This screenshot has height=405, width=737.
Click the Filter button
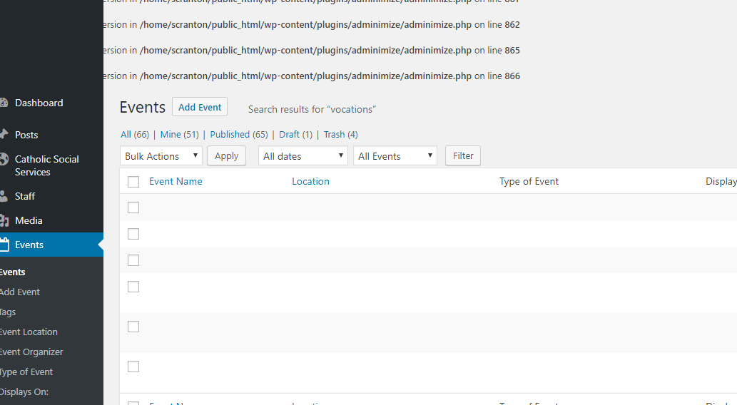point(463,155)
